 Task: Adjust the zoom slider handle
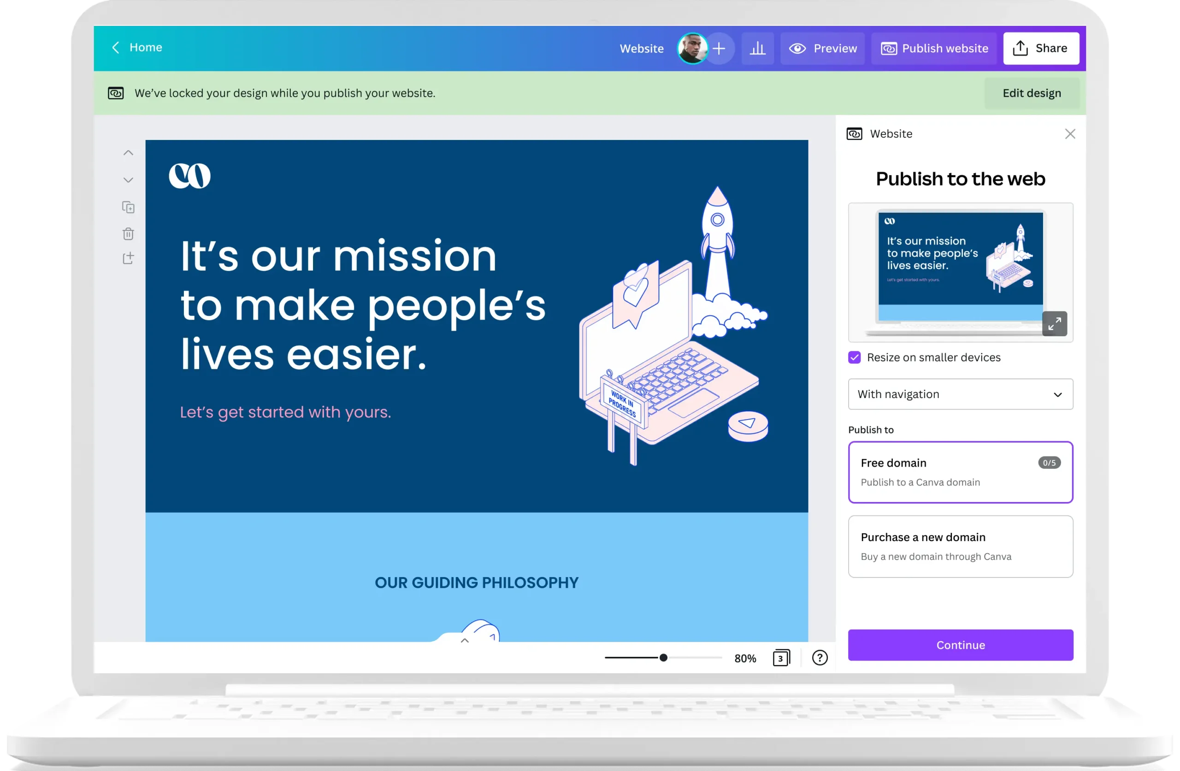(663, 658)
